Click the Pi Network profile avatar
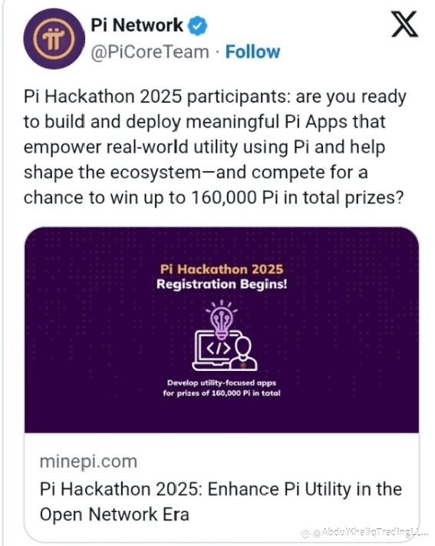Viewport: 435px width, 546px height. [54, 38]
